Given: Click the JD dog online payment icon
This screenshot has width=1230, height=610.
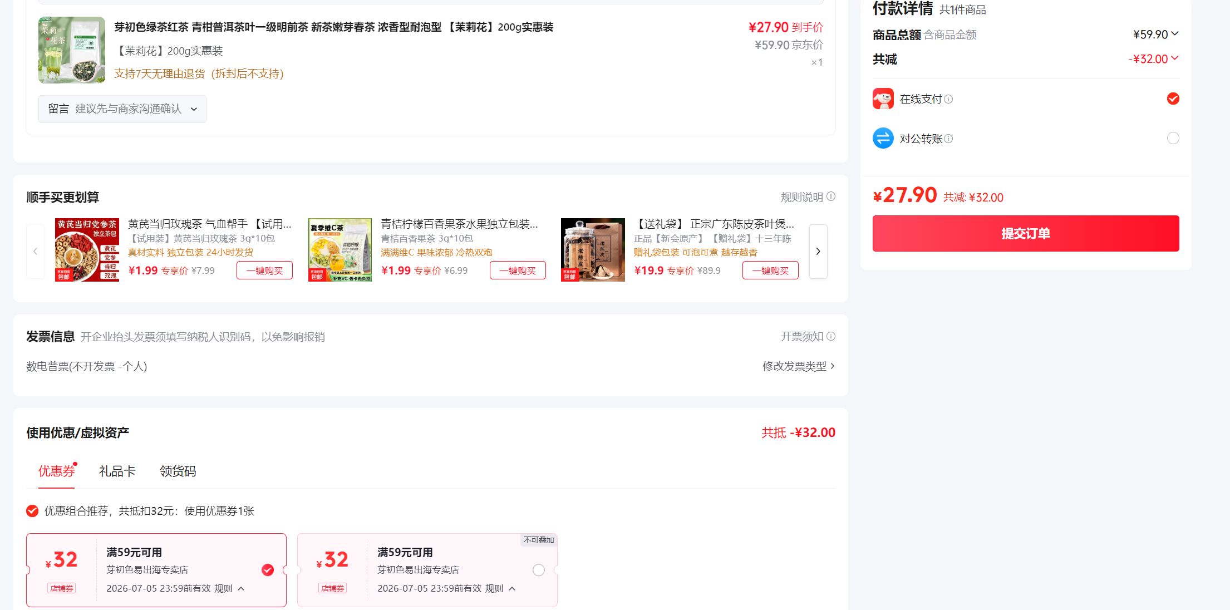Looking at the screenshot, I should point(883,99).
